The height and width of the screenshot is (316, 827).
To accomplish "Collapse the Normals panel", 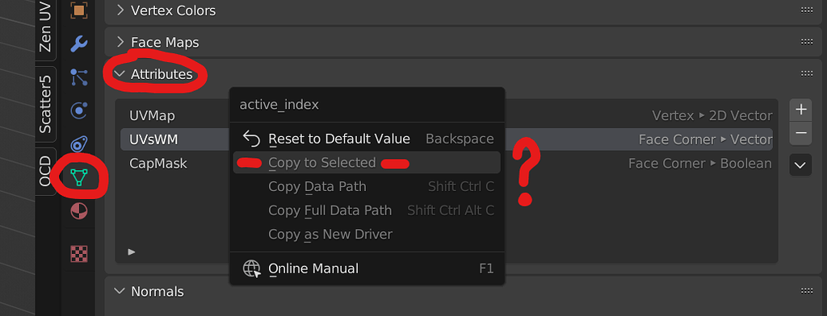I will pyautogui.click(x=120, y=291).
